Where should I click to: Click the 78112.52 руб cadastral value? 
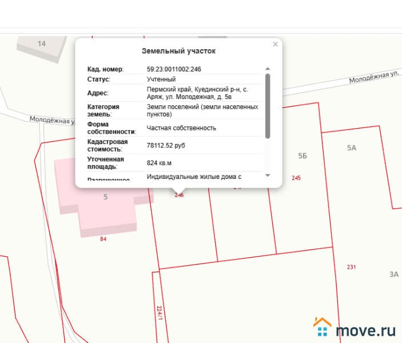(166, 145)
